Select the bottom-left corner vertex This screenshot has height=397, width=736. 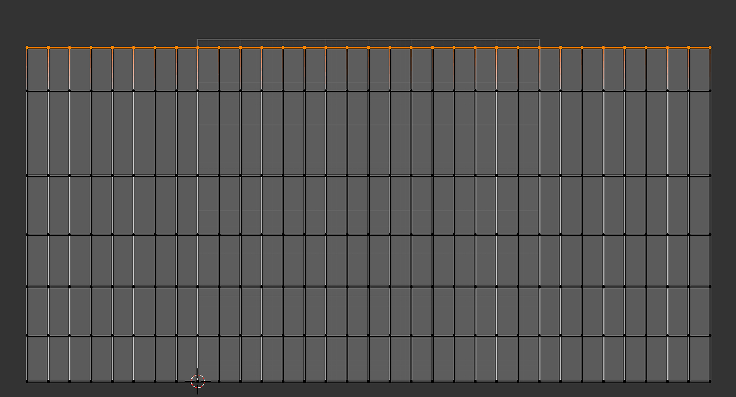point(27,380)
